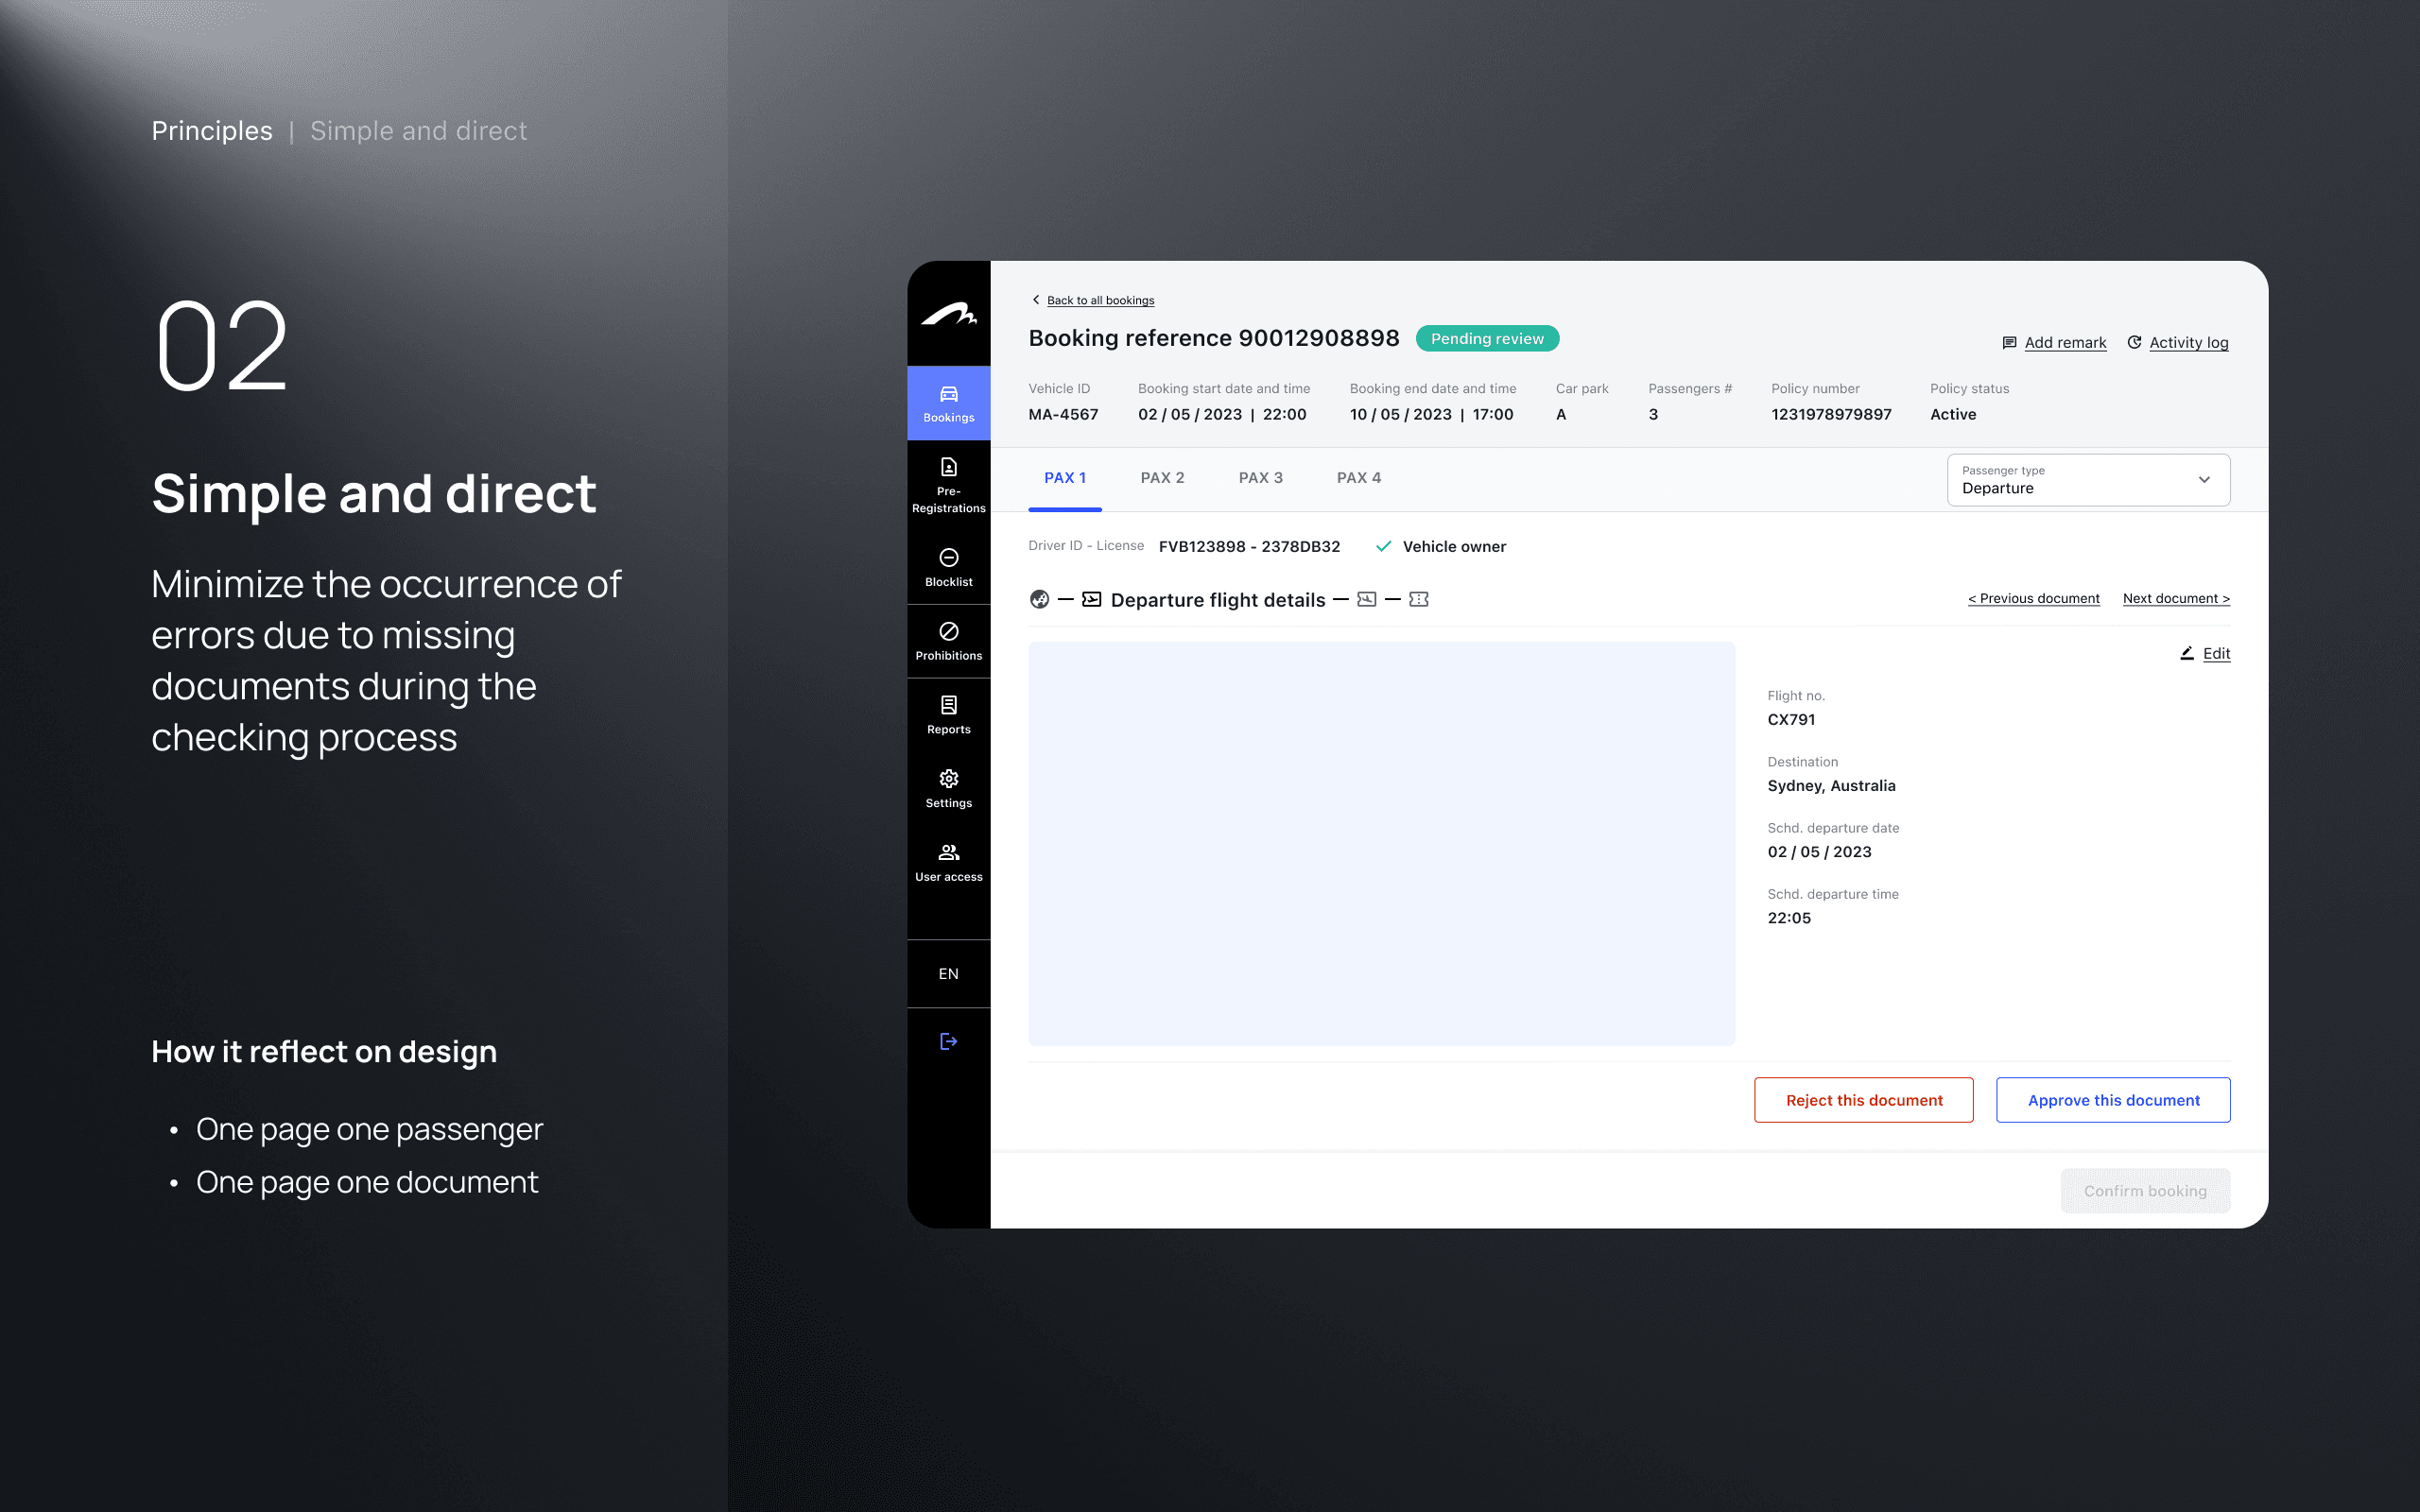Go to the Blocklist section
This screenshot has width=2420, height=1512.
click(x=948, y=567)
